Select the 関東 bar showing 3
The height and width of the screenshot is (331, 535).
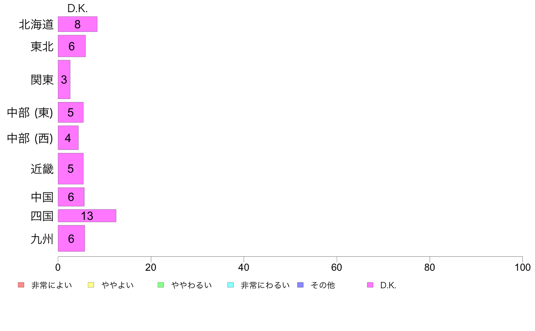click(64, 80)
